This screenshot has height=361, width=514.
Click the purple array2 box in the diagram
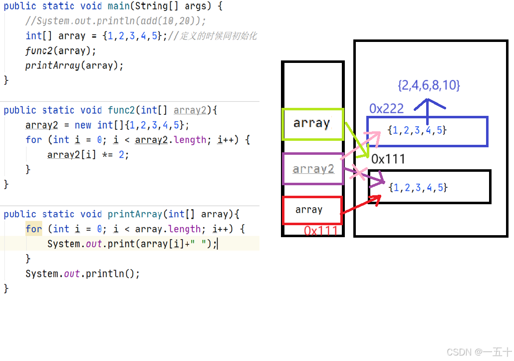(x=313, y=169)
